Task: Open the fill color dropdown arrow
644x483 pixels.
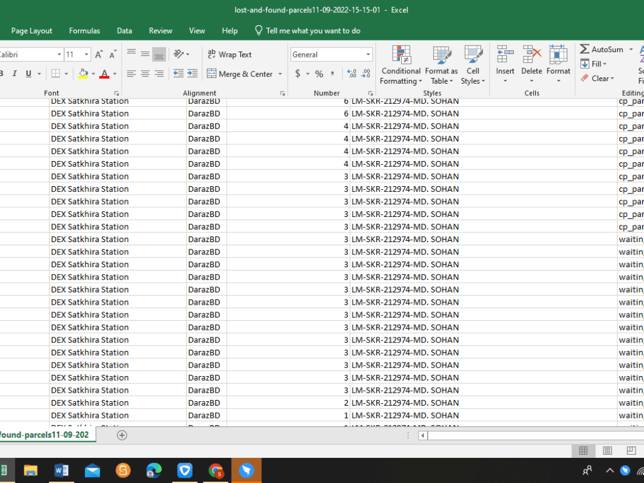Action: tap(93, 74)
